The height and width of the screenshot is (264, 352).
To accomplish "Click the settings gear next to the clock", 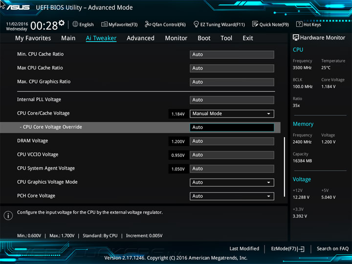I will [x=62, y=23].
